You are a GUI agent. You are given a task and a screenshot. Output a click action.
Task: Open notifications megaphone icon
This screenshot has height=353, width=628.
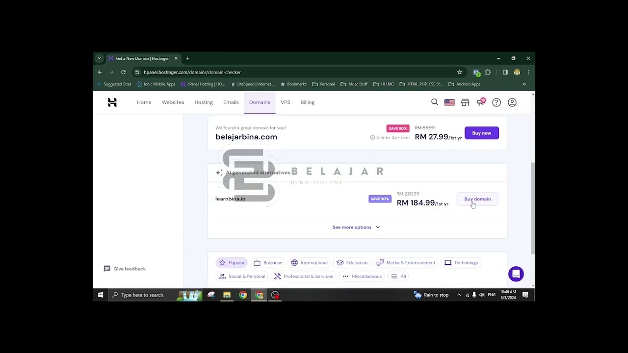(x=481, y=102)
